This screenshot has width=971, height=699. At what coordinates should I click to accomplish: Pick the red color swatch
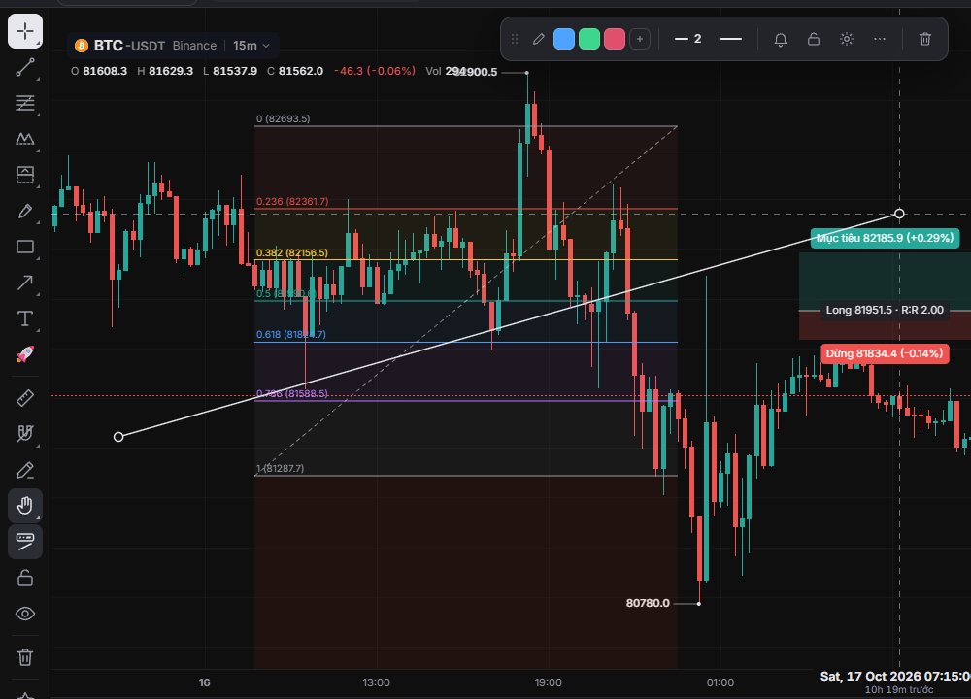point(615,39)
